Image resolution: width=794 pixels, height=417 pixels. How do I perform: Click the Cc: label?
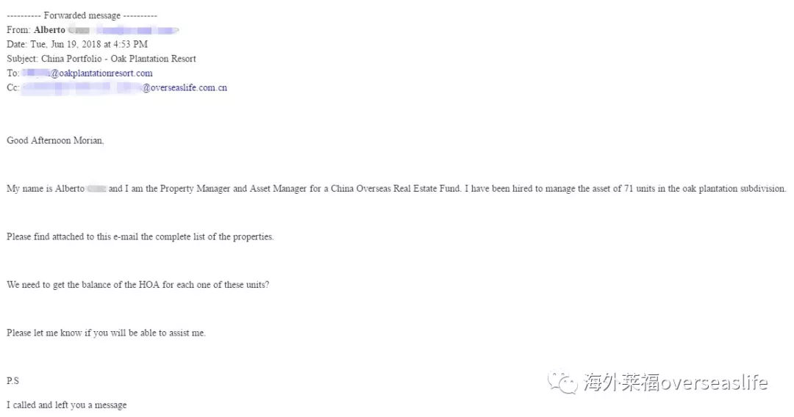point(12,88)
